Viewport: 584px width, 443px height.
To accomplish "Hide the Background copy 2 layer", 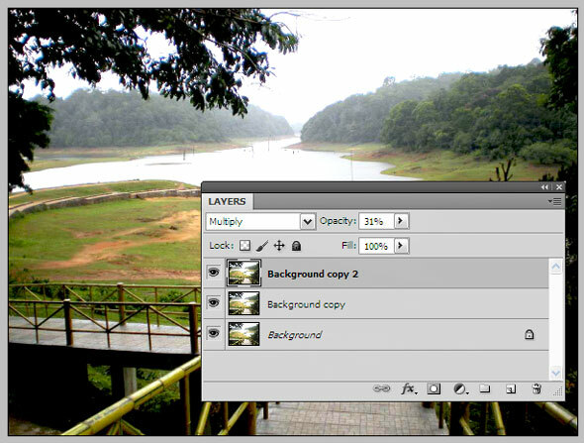I will coord(214,273).
